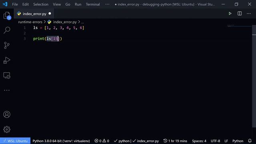Open the File menu
Image resolution: width=256 pixels, height=144 pixels.
coord(15,4)
